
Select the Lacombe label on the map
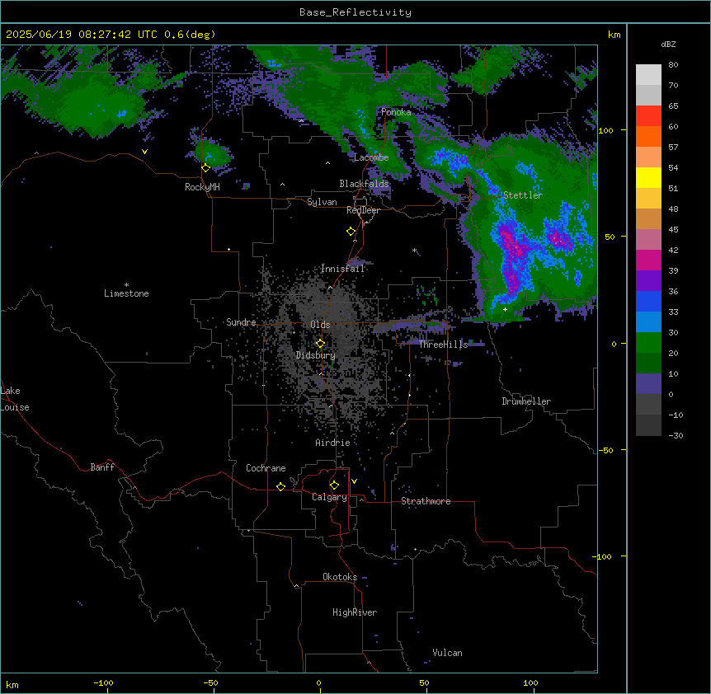[x=371, y=157]
